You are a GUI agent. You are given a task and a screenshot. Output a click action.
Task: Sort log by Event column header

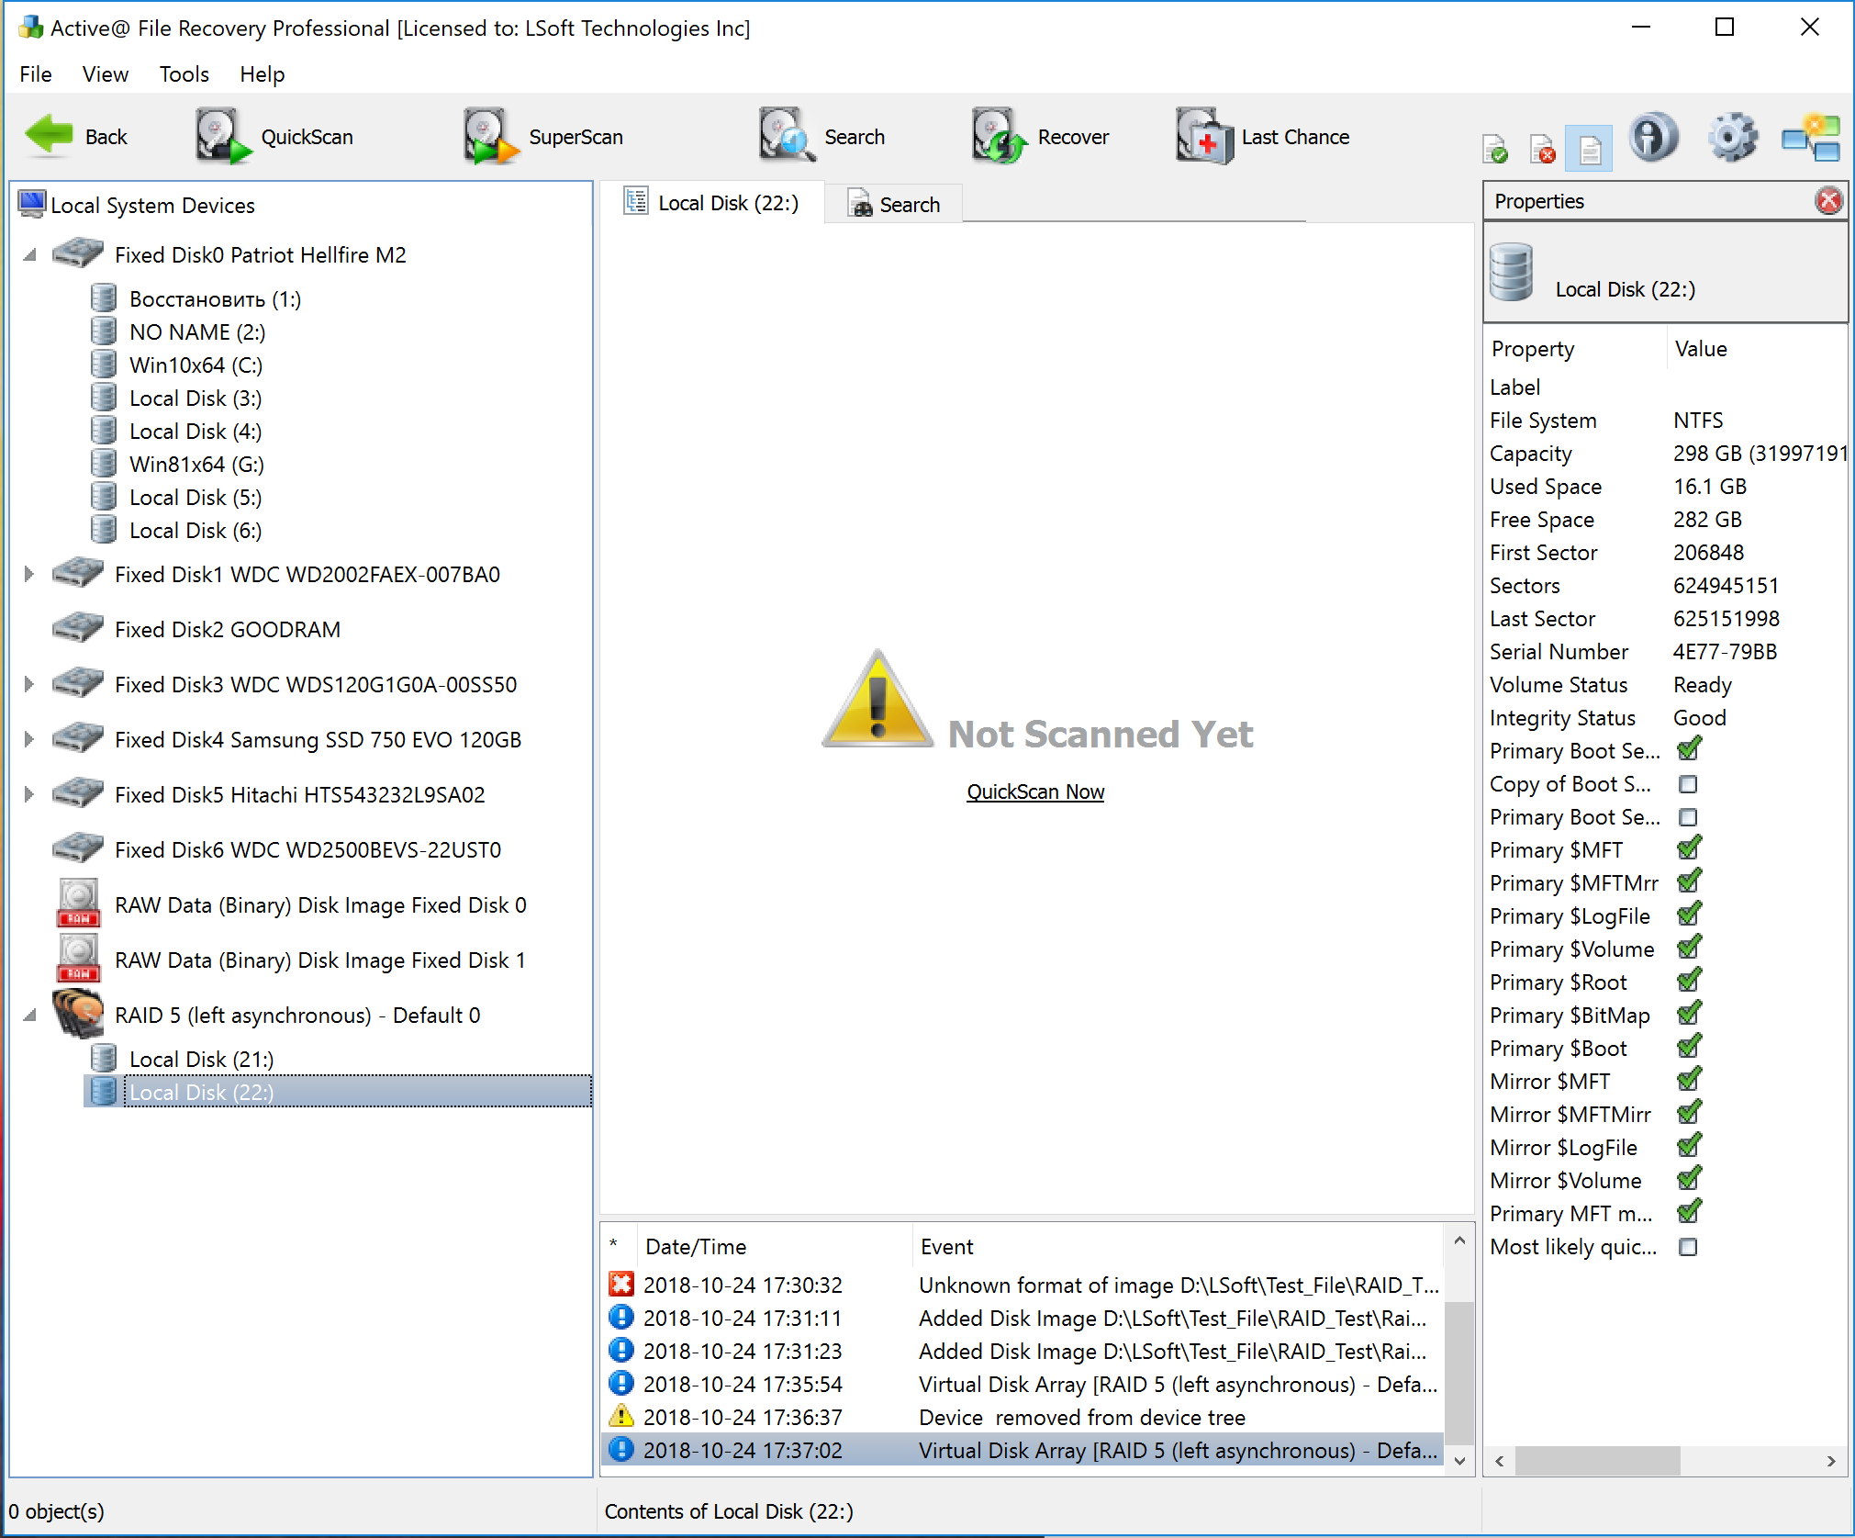coord(1179,1246)
